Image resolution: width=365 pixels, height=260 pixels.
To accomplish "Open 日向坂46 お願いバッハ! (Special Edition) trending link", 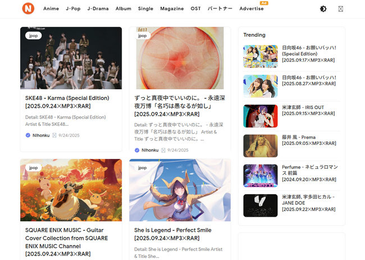I will point(309,54).
